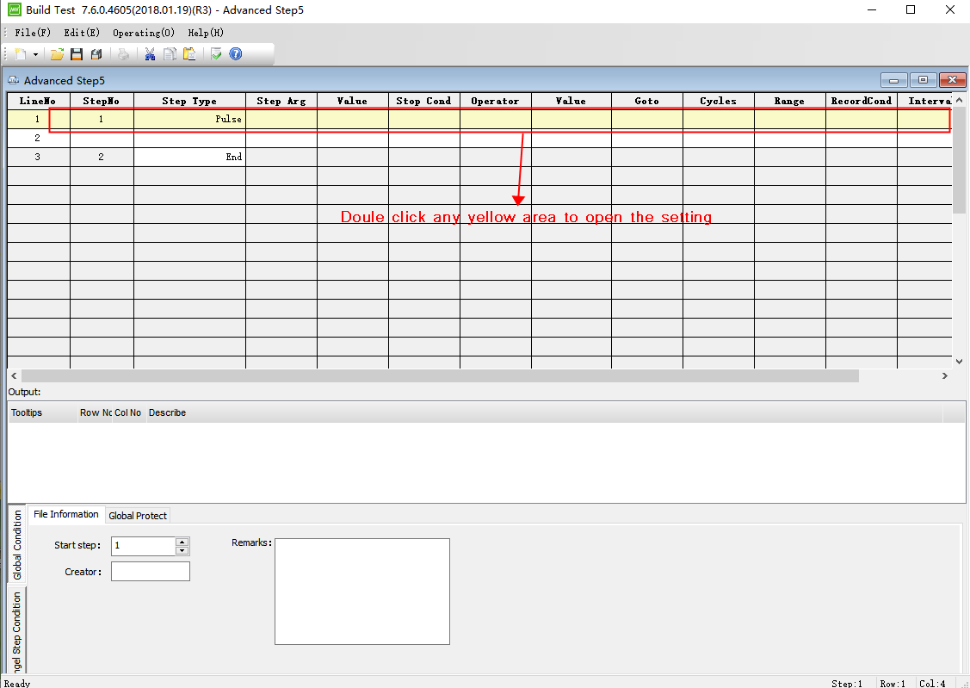Click the Cut scissors icon
The width and height of the screenshot is (970, 688).
[150, 54]
